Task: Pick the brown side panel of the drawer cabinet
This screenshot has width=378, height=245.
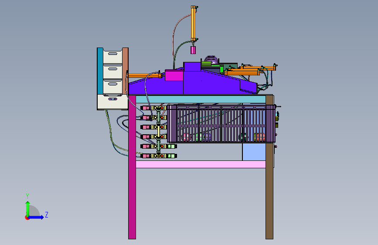Action: click(125, 71)
